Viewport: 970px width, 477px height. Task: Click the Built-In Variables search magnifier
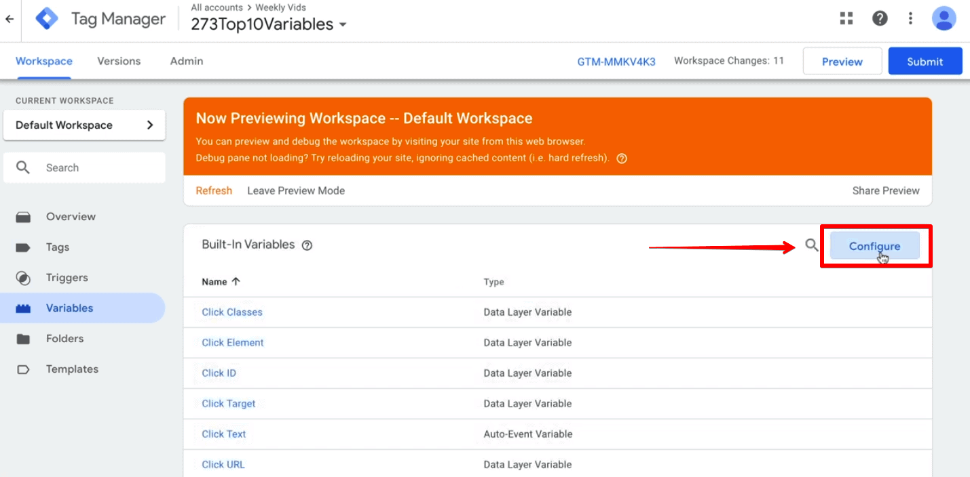click(x=811, y=246)
